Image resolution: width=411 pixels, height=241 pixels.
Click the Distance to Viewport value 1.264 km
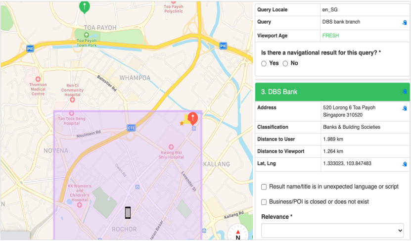tap(333, 151)
